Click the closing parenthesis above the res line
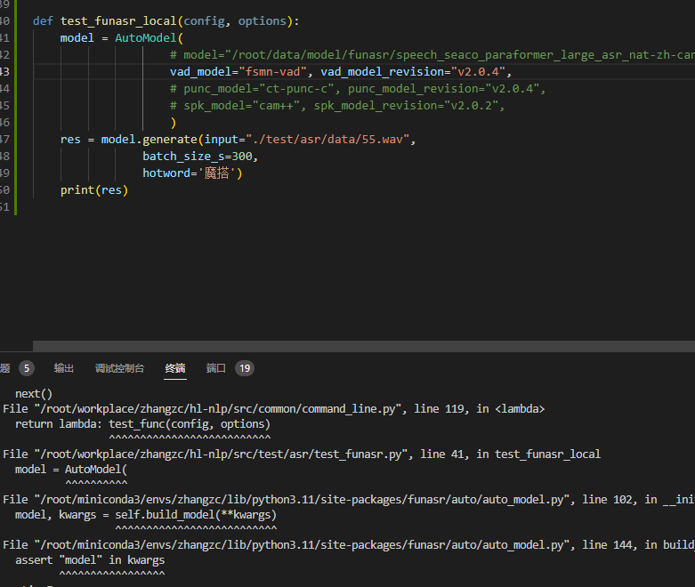 point(174,123)
